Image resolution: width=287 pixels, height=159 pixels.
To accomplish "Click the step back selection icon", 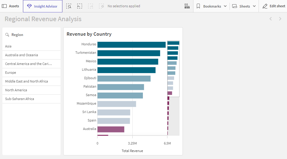I will coord(79,6).
